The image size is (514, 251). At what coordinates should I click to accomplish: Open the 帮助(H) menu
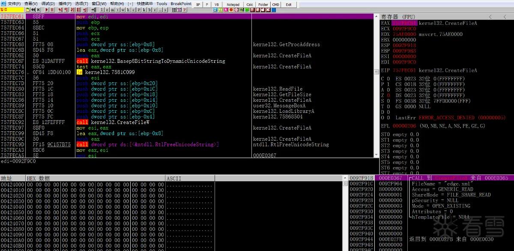[x=117, y=4]
